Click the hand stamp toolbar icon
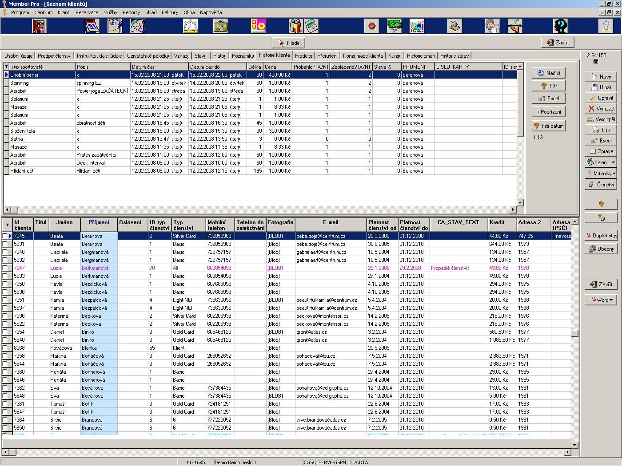622x466 pixels. pyautogui.click(x=455, y=26)
